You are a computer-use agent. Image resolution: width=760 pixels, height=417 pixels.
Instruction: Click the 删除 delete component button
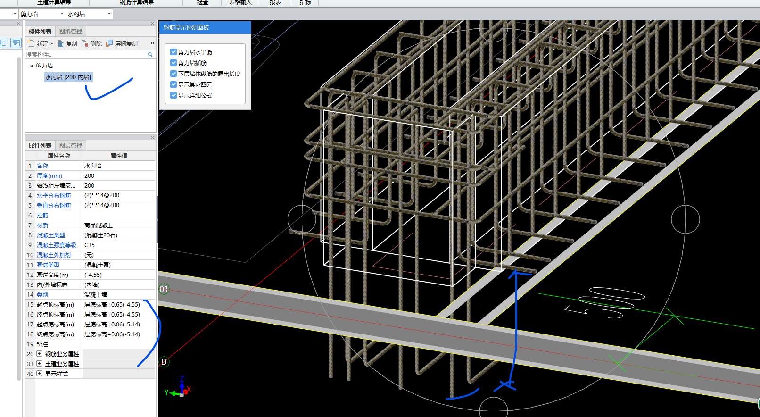coord(91,43)
